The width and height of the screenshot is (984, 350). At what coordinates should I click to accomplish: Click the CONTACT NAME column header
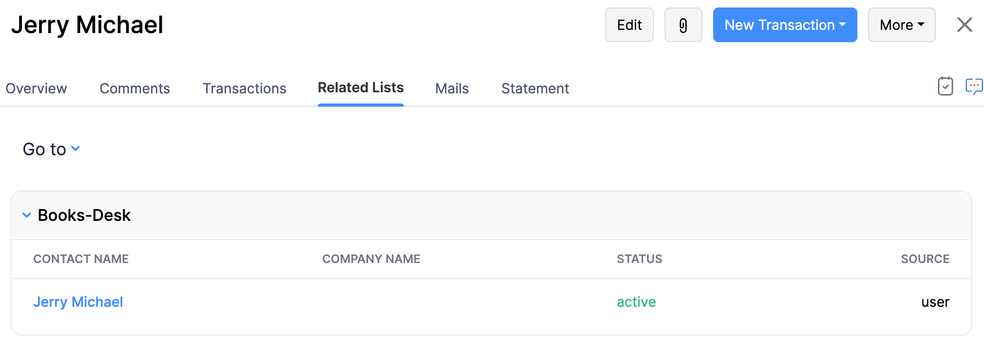point(81,259)
